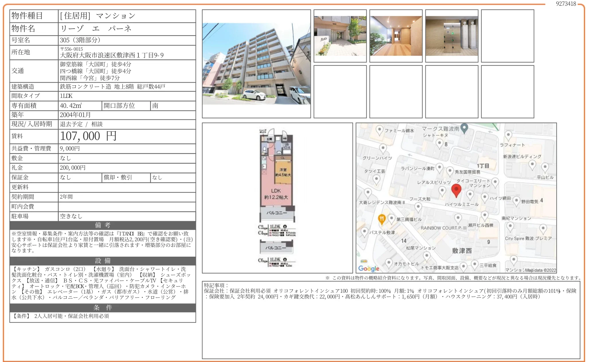Open the entrance approach thumbnail photo
Screen dimensions: 589x362
[340, 36]
